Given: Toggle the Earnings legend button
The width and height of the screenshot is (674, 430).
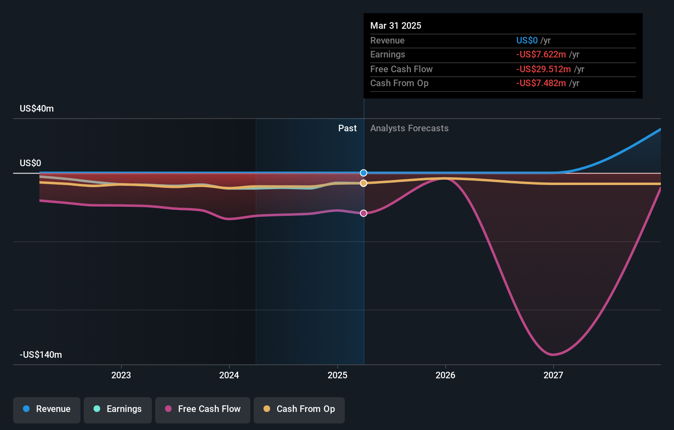Looking at the screenshot, I should pos(118,409).
